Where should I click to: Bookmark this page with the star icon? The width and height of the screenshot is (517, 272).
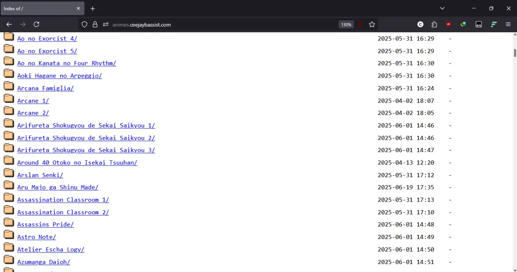coord(372,25)
